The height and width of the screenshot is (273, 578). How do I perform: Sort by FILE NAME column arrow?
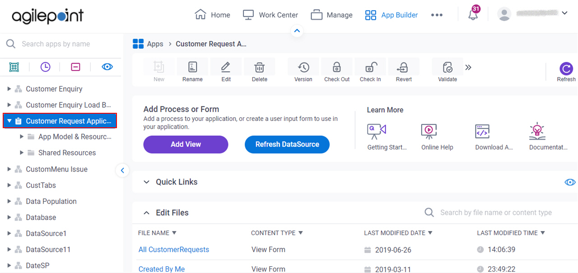174,233
